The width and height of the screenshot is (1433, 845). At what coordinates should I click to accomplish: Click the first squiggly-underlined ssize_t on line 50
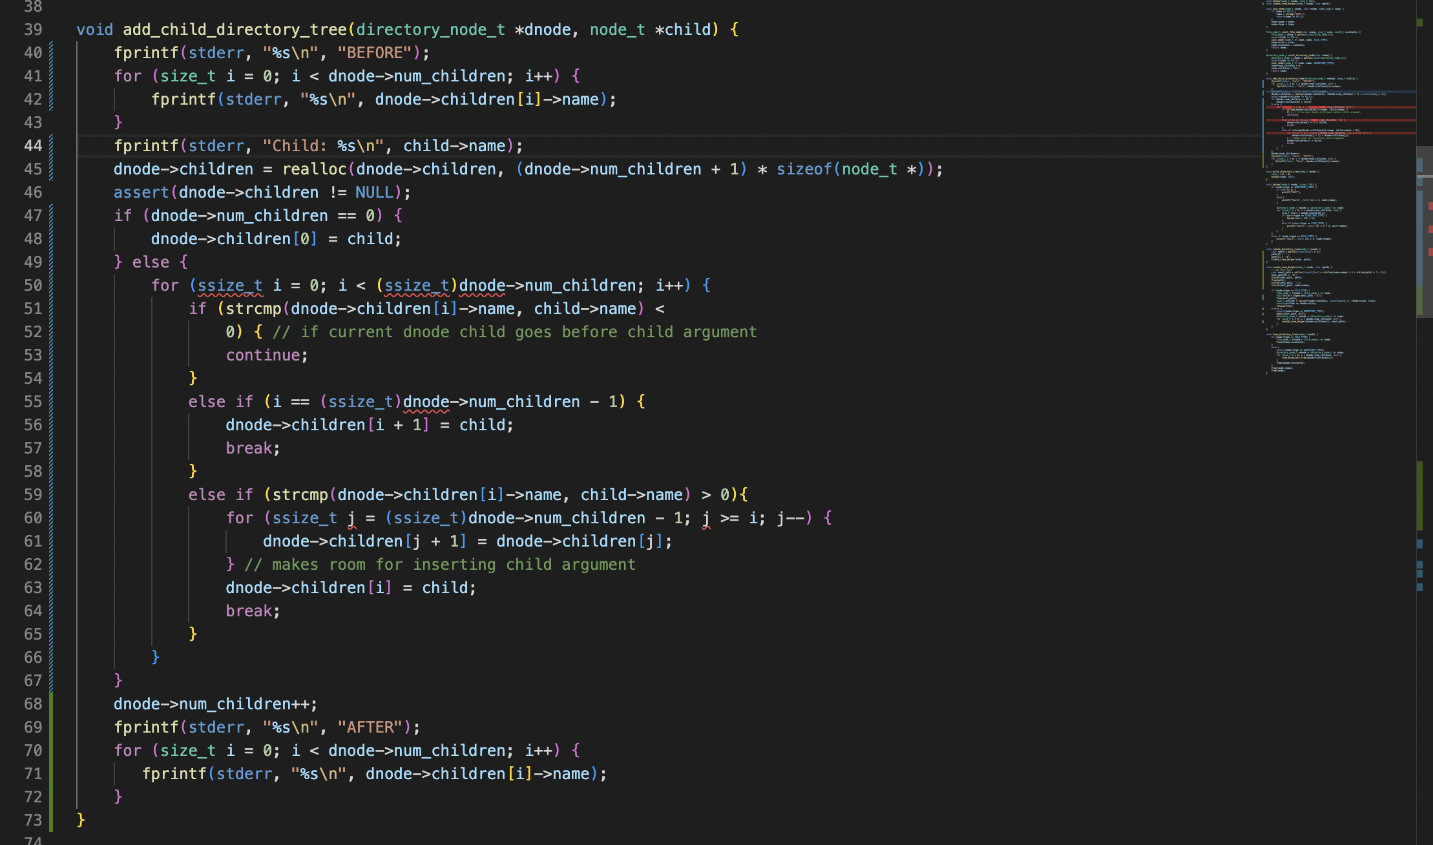coord(229,286)
